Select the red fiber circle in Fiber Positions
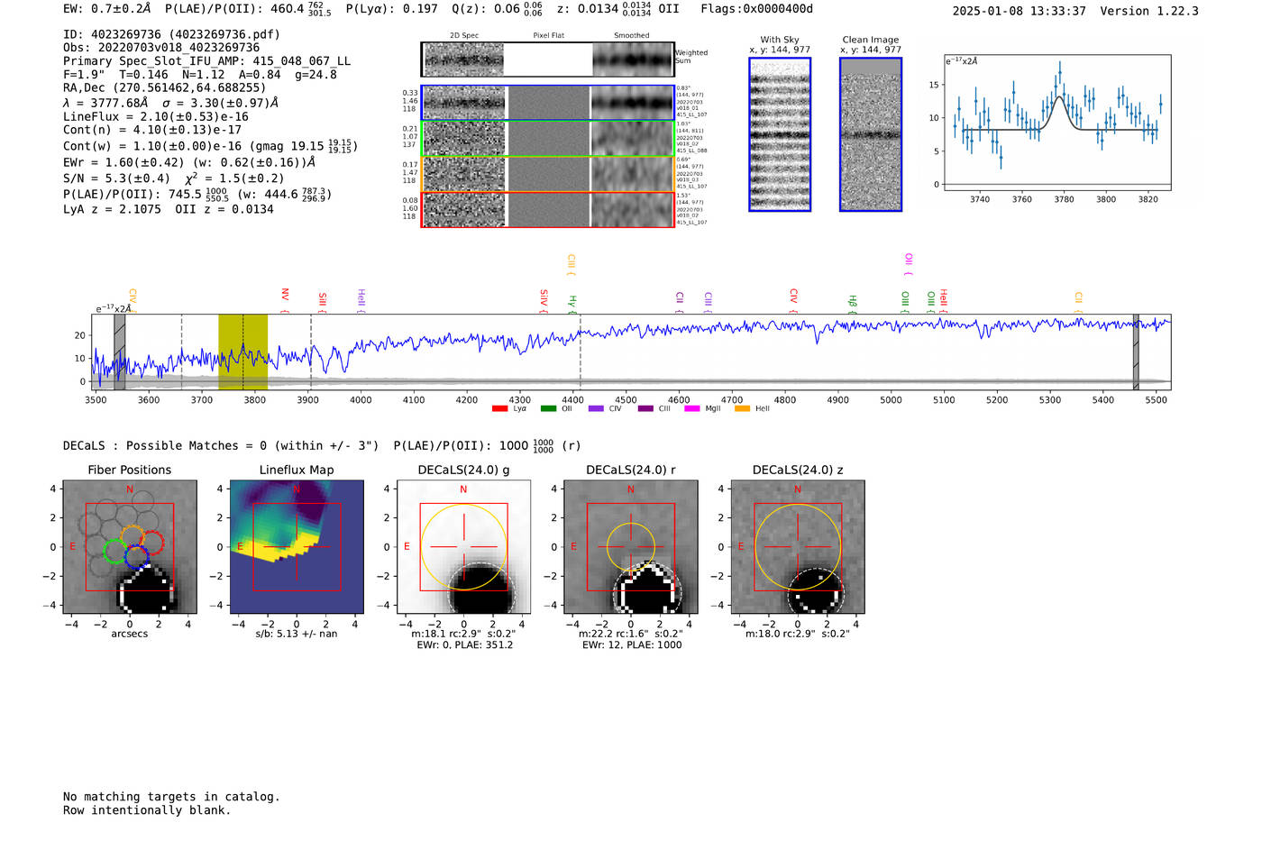 click(151, 544)
